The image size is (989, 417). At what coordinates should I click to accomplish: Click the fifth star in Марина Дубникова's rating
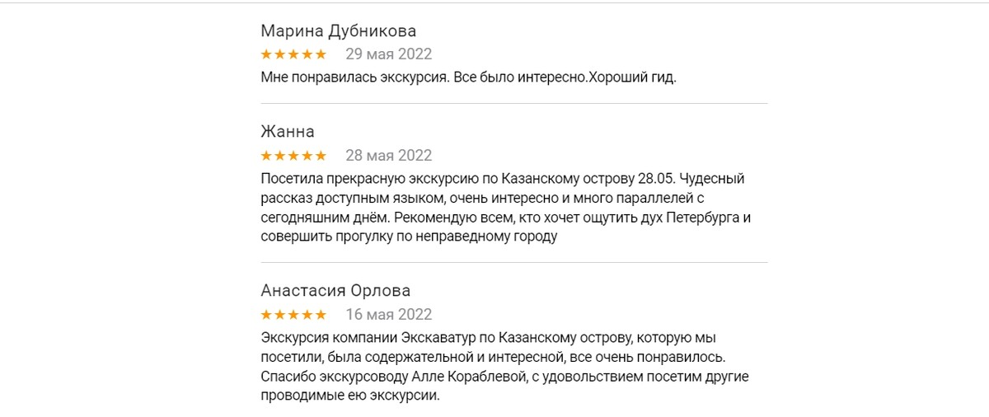coord(321,54)
